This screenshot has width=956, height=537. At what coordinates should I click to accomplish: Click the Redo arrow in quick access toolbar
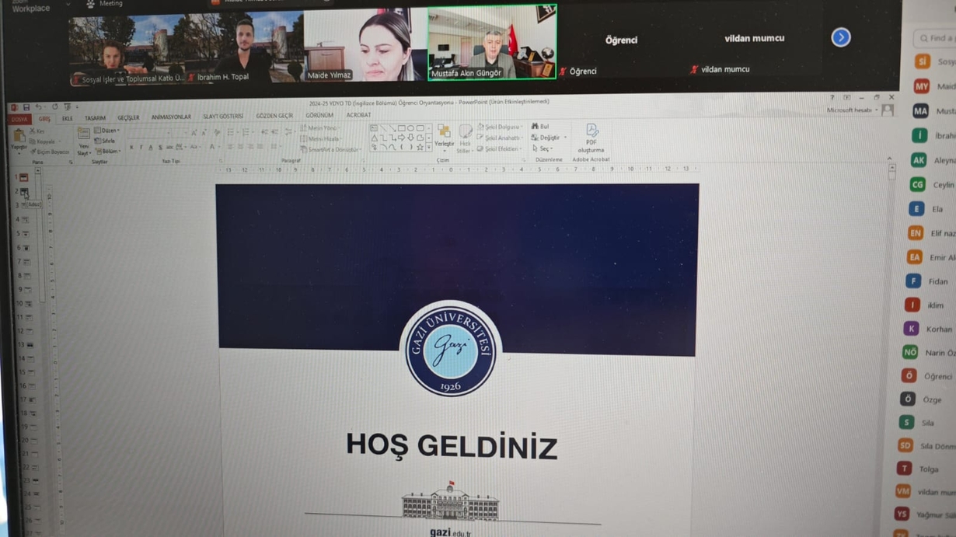coord(54,107)
